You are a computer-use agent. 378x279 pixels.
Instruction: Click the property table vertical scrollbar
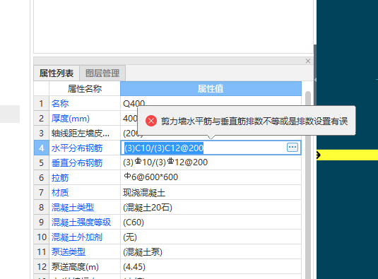308,185
